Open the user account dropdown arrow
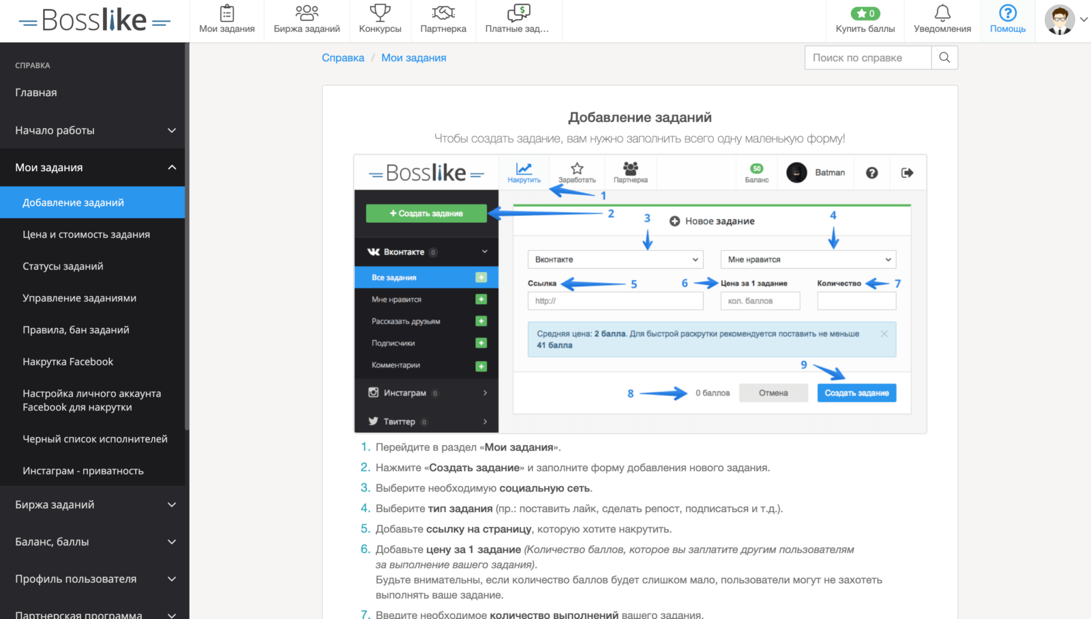This screenshot has width=1091, height=619. pyautogui.click(x=1083, y=20)
